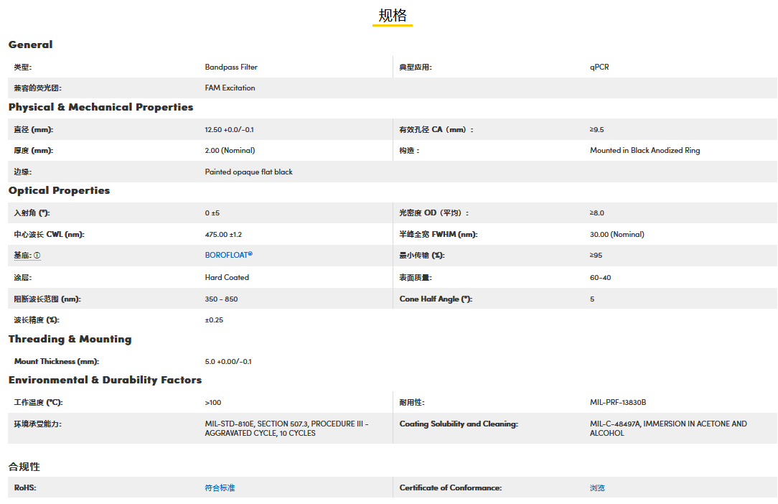Select the Threading & Mounting heading

pyautogui.click(x=70, y=339)
